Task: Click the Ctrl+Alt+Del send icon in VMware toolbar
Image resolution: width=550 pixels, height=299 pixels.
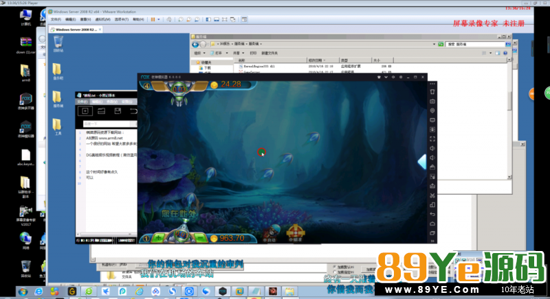Action: pos(169,20)
